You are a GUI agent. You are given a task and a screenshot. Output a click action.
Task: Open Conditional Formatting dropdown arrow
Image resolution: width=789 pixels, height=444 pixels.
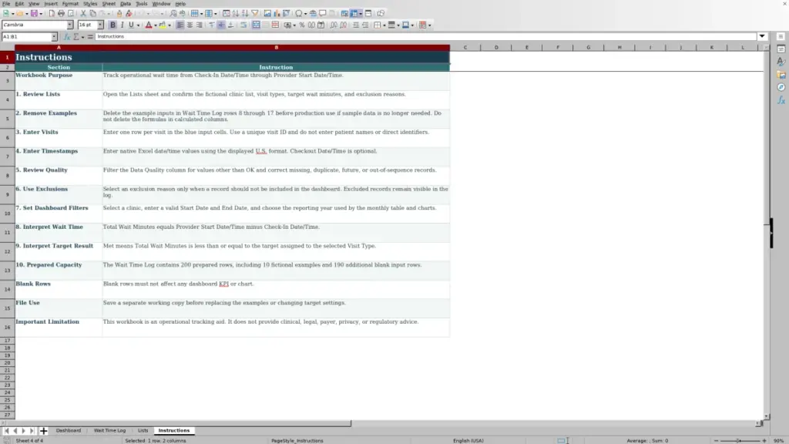(x=430, y=25)
